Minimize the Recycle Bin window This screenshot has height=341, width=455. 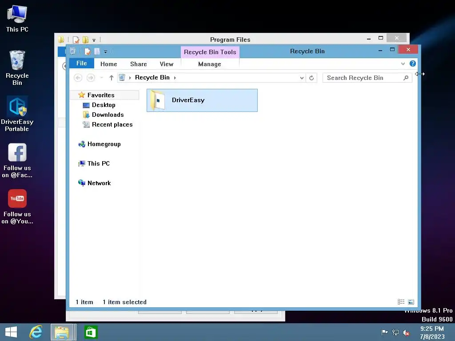pyautogui.click(x=380, y=50)
